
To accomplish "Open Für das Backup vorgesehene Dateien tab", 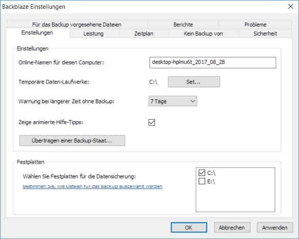I will tap(77, 24).
